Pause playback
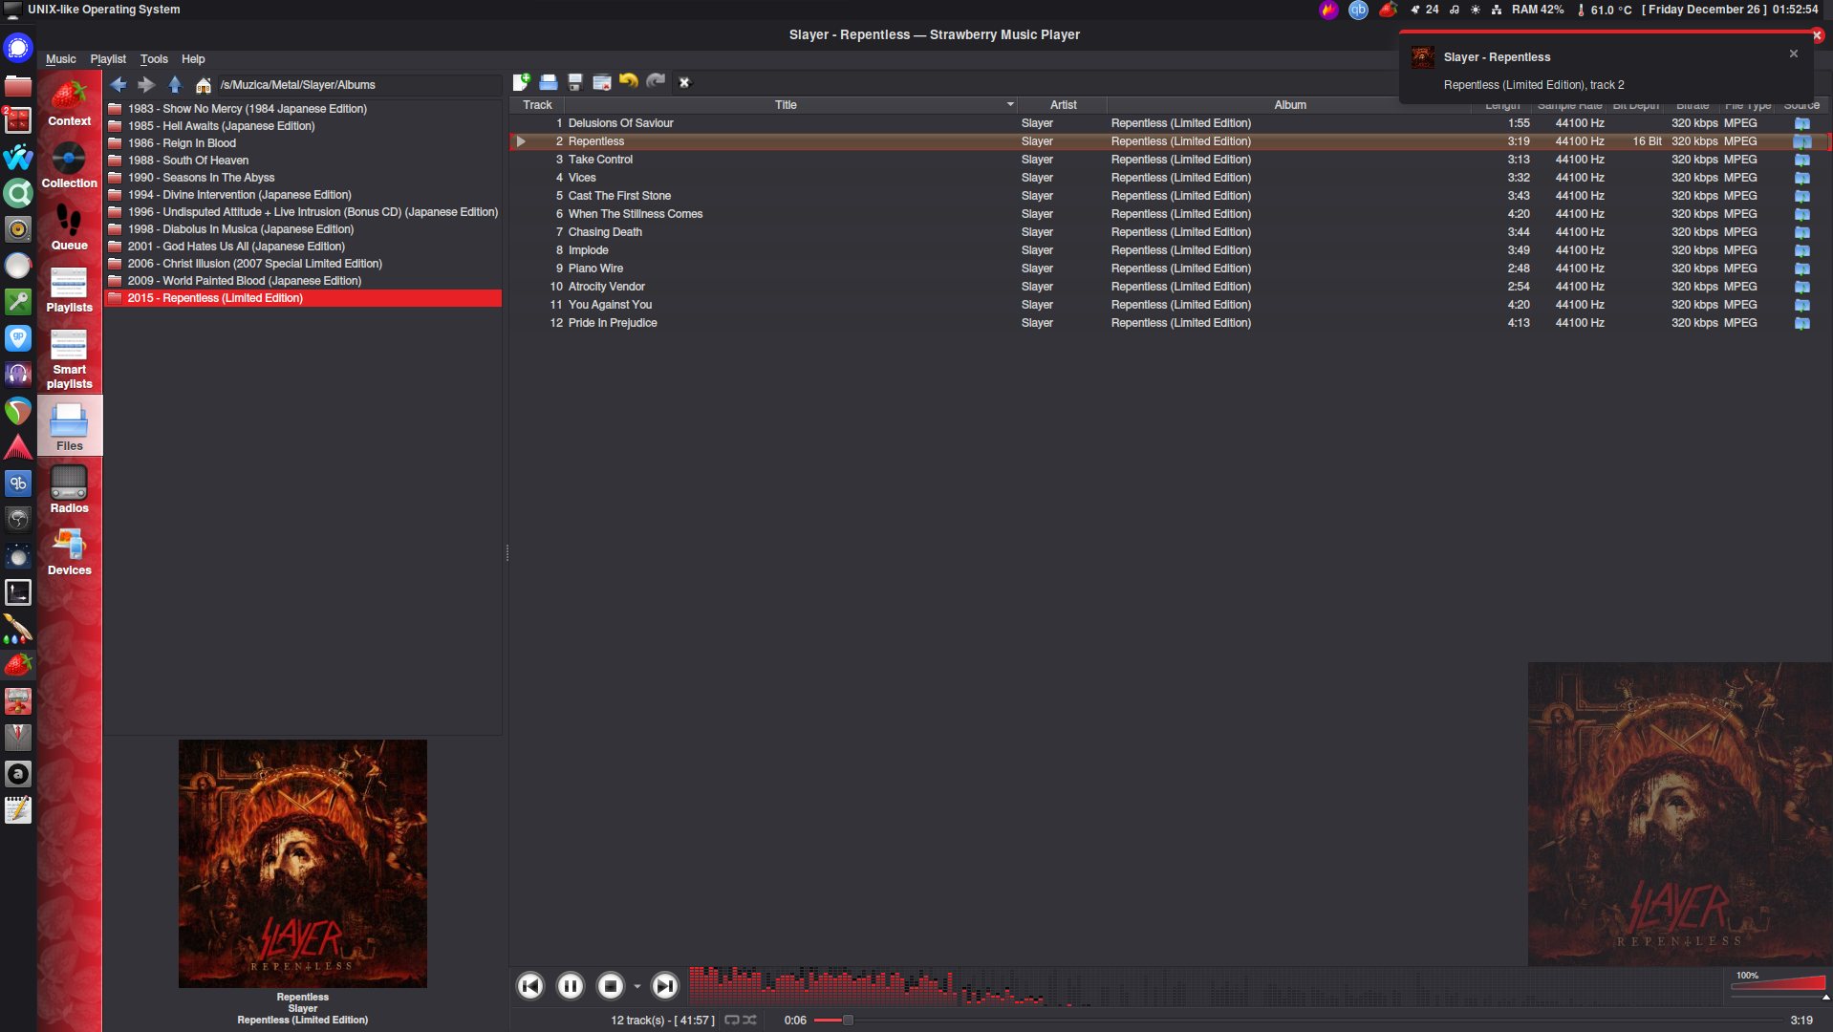The width and height of the screenshot is (1833, 1032). tap(571, 985)
